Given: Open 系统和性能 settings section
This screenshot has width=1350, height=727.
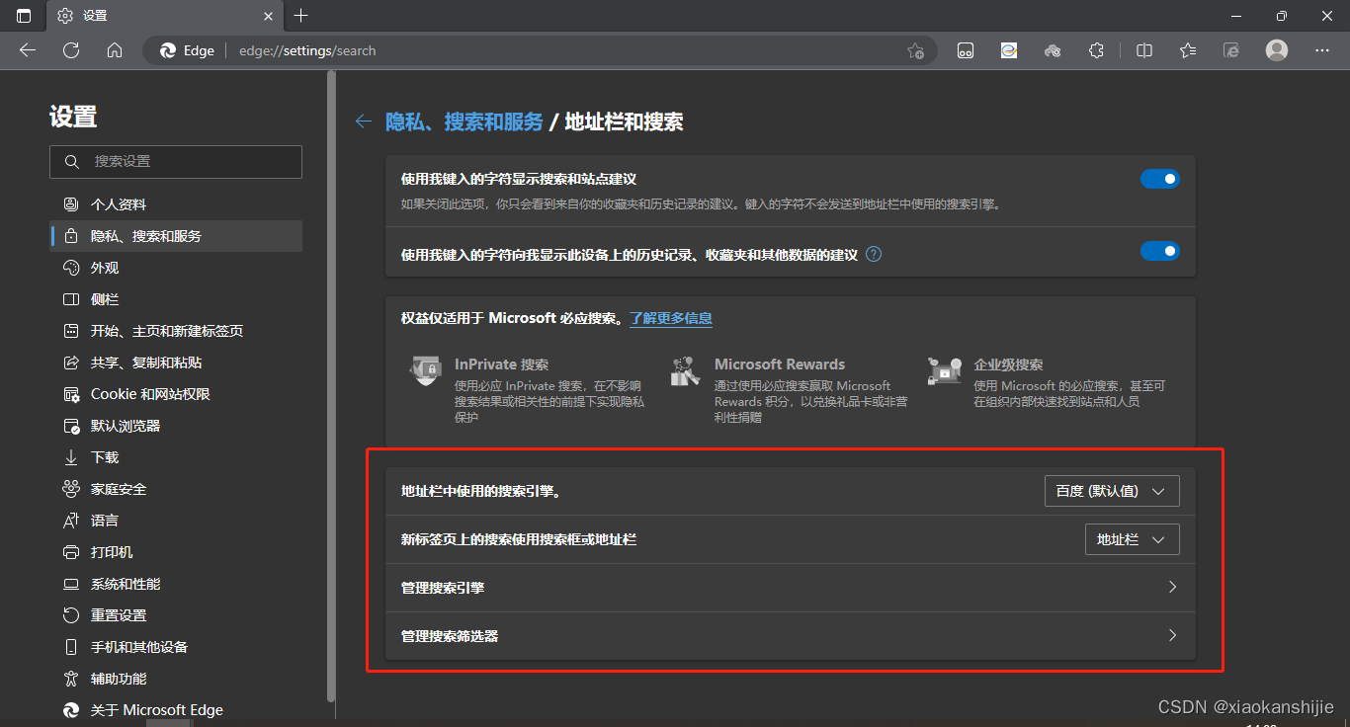Looking at the screenshot, I should (176, 584).
